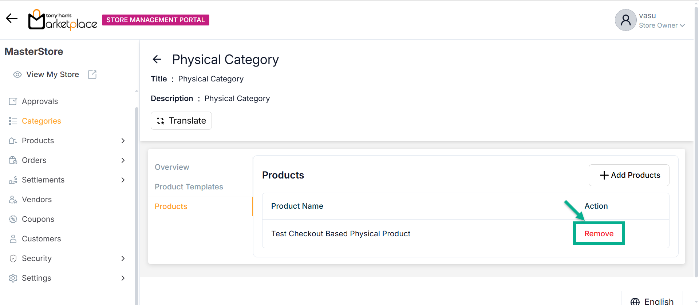
Task: Expand the Orders sidebar chevron
Action: tap(123, 160)
